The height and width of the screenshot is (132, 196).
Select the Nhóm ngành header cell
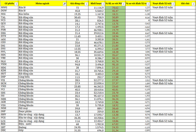pos(42,3)
